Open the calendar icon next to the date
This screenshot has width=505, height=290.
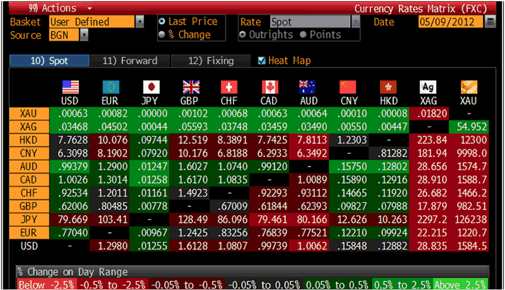coord(491,22)
